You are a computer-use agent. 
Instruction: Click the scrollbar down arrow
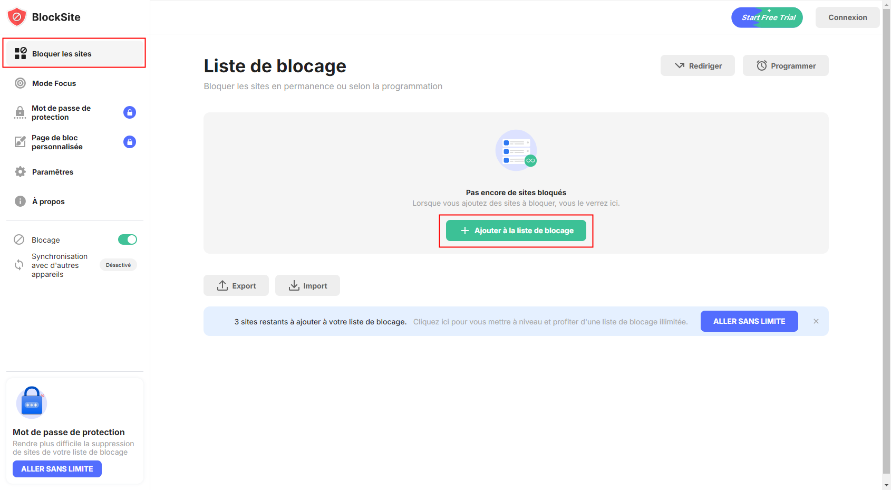(x=887, y=485)
